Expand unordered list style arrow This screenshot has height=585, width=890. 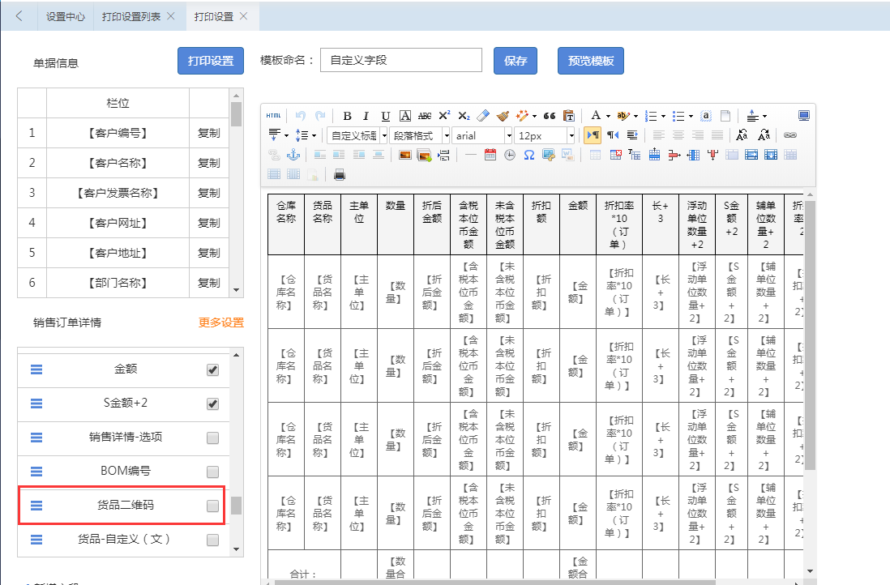(x=691, y=117)
